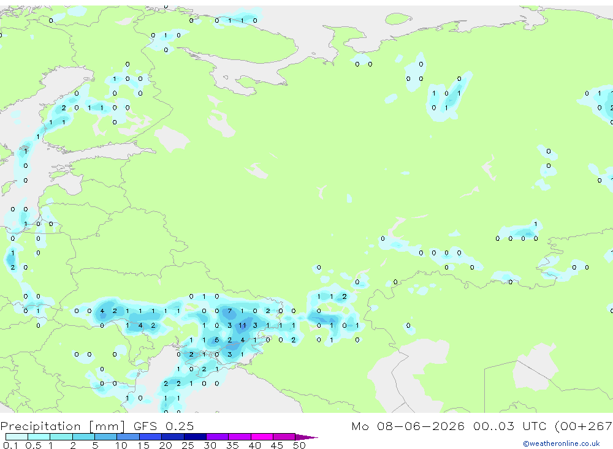Click the '45' legend scale label
The width and height of the screenshot is (613, 449).
coord(277,445)
